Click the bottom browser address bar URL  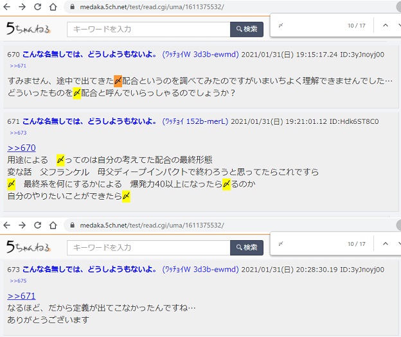(x=152, y=225)
